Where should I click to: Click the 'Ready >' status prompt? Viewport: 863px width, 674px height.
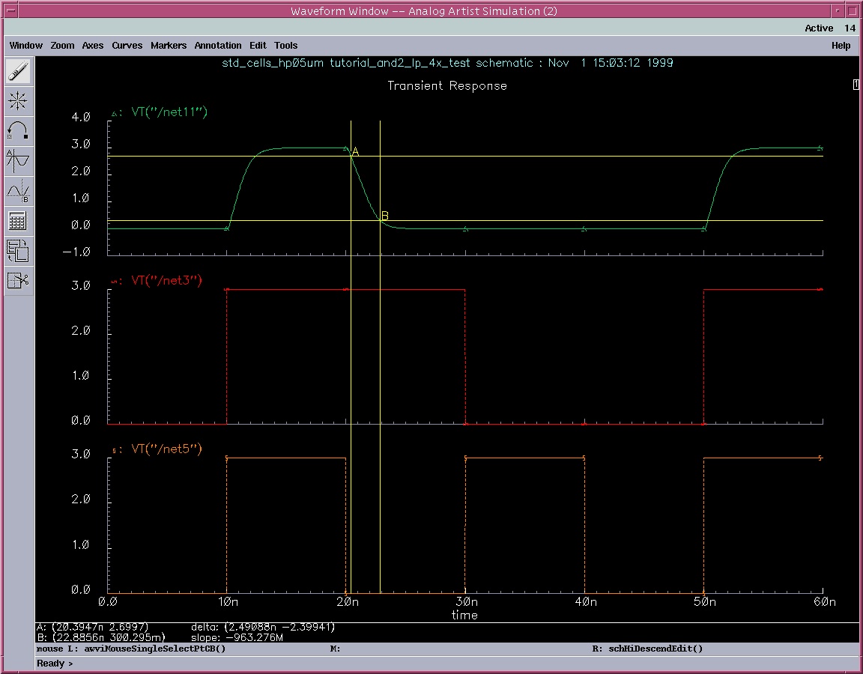tap(55, 664)
